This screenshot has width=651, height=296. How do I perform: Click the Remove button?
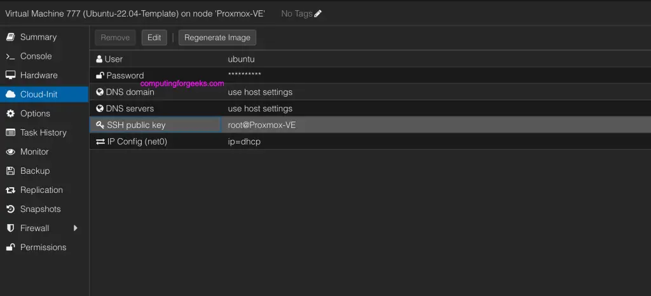point(115,38)
